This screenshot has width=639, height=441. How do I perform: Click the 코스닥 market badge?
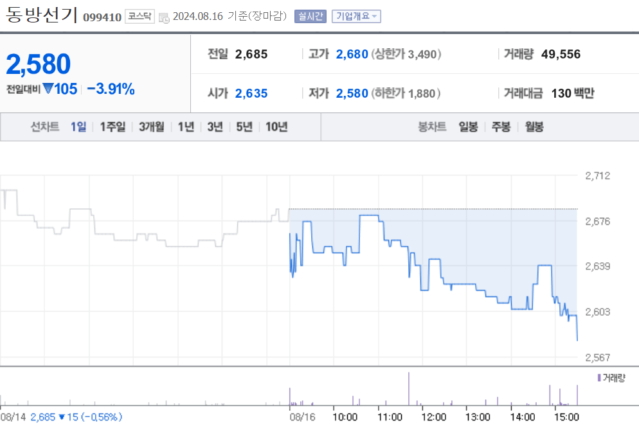click(x=139, y=16)
